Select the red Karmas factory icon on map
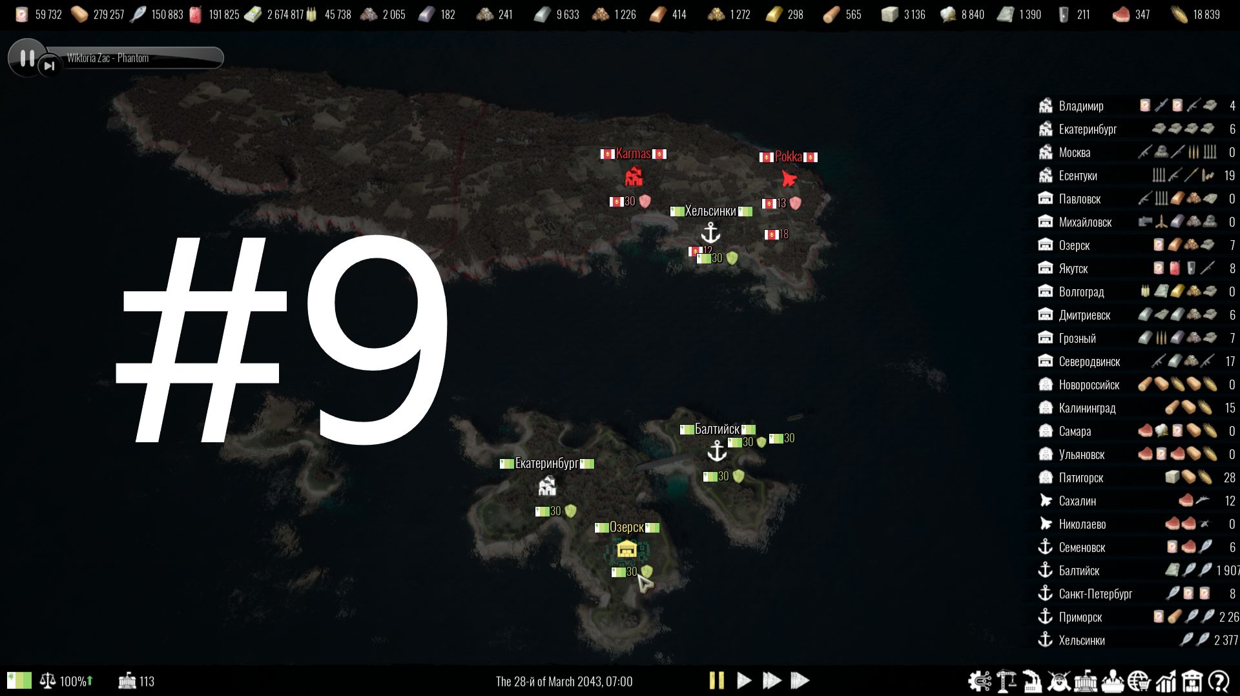1240x696 pixels. coord(634,176)
